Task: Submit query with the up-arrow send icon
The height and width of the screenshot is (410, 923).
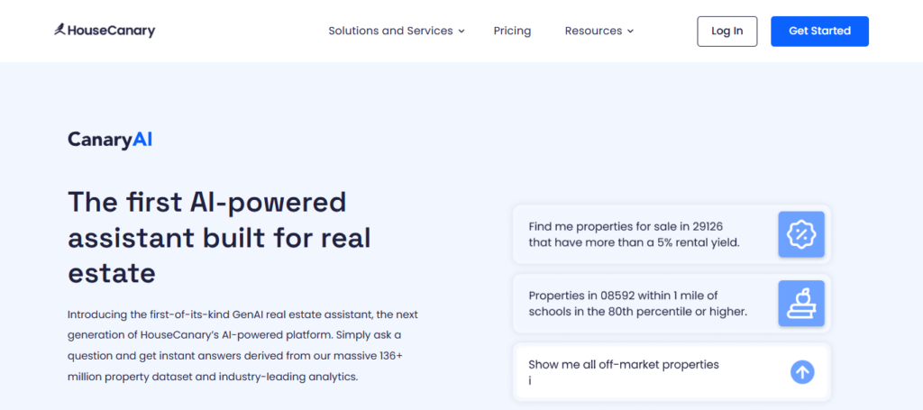Action: 801,372
